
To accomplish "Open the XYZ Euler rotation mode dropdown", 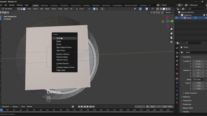I will coord(198,80).
